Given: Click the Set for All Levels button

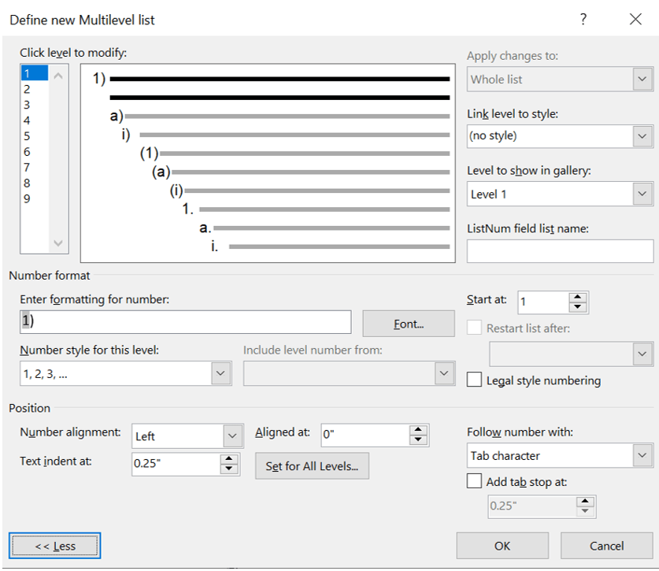Looking at the screenshot, I should tap(312, 466).
